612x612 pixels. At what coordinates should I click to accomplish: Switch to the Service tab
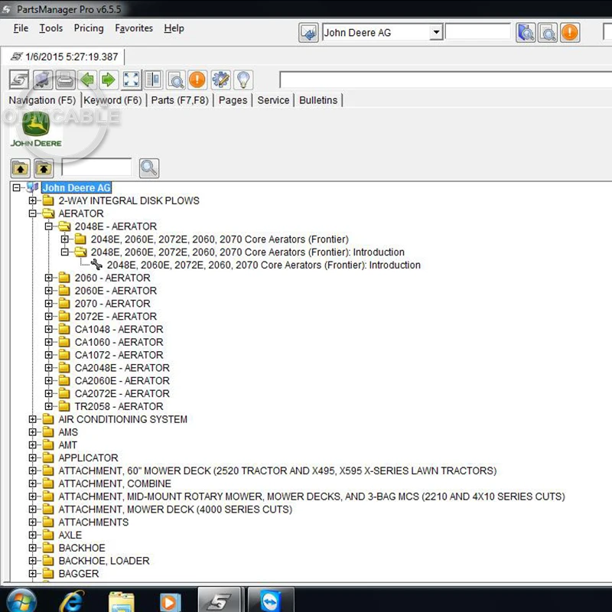pos(273,100)
